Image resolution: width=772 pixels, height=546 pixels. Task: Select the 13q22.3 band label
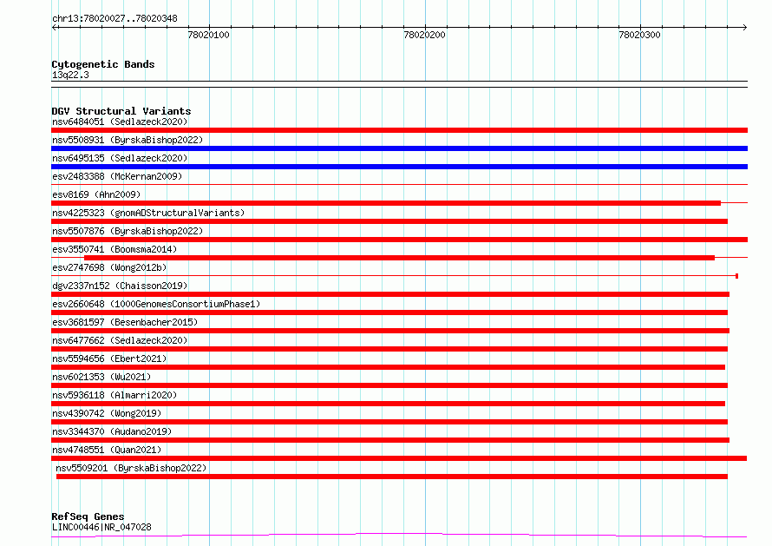pyautogui.click(x=70, y=75)
